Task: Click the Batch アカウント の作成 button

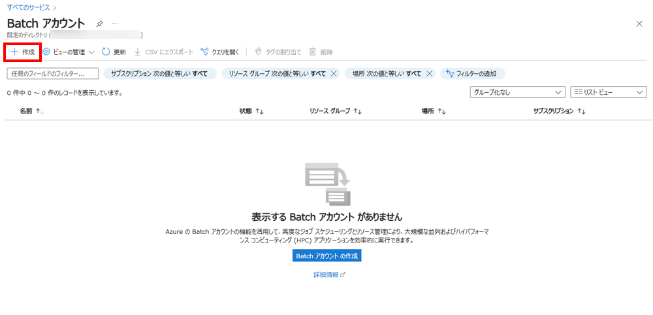Action: 326,256
